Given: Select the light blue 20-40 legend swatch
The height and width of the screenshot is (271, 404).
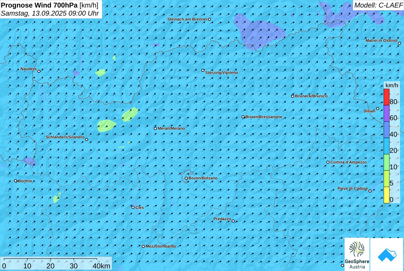Looking at the screenshot, I should 386,146.
